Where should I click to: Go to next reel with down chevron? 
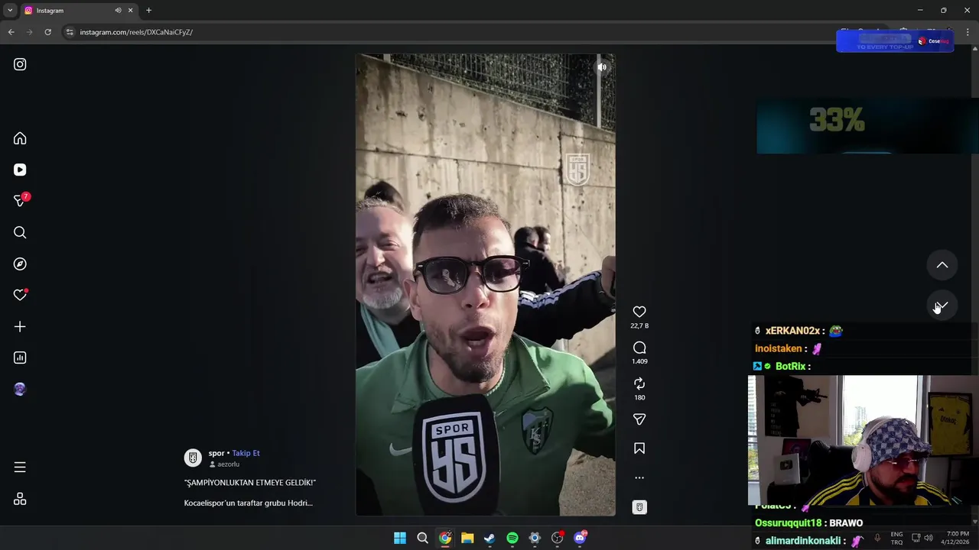tap(942, 306)
